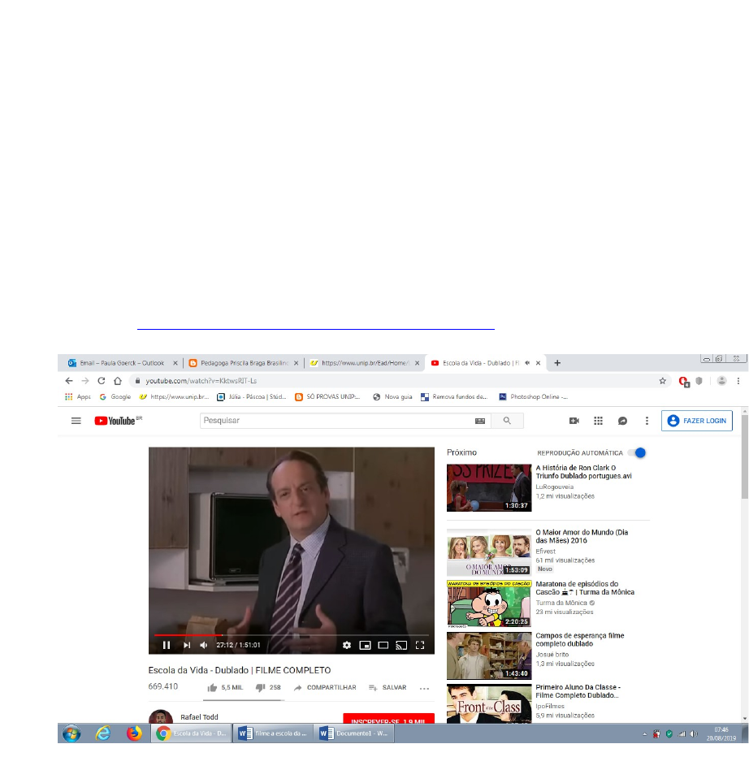The image size is (749, 770).
Task: Switch to Word Documento1 taskbar item
Action: pyautogui.click(x=354, y=733)
